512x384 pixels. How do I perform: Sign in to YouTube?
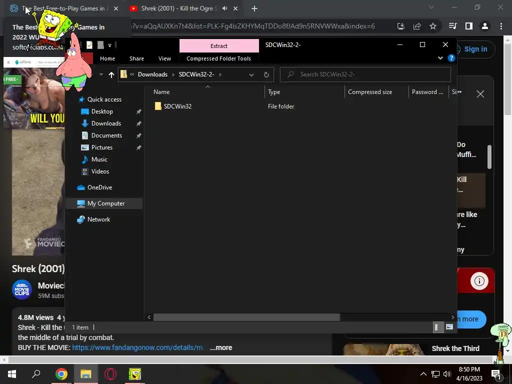coord(475,49)
